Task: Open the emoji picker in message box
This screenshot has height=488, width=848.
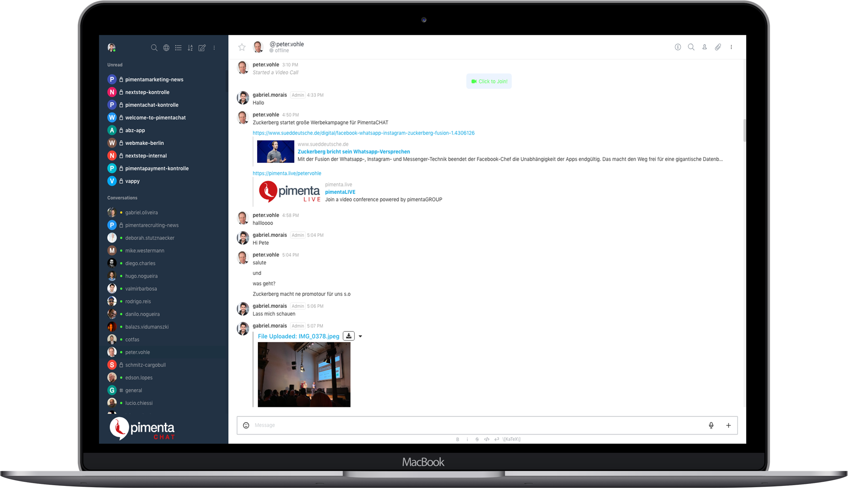Action: pyautogui.click(x=246, y=425)
